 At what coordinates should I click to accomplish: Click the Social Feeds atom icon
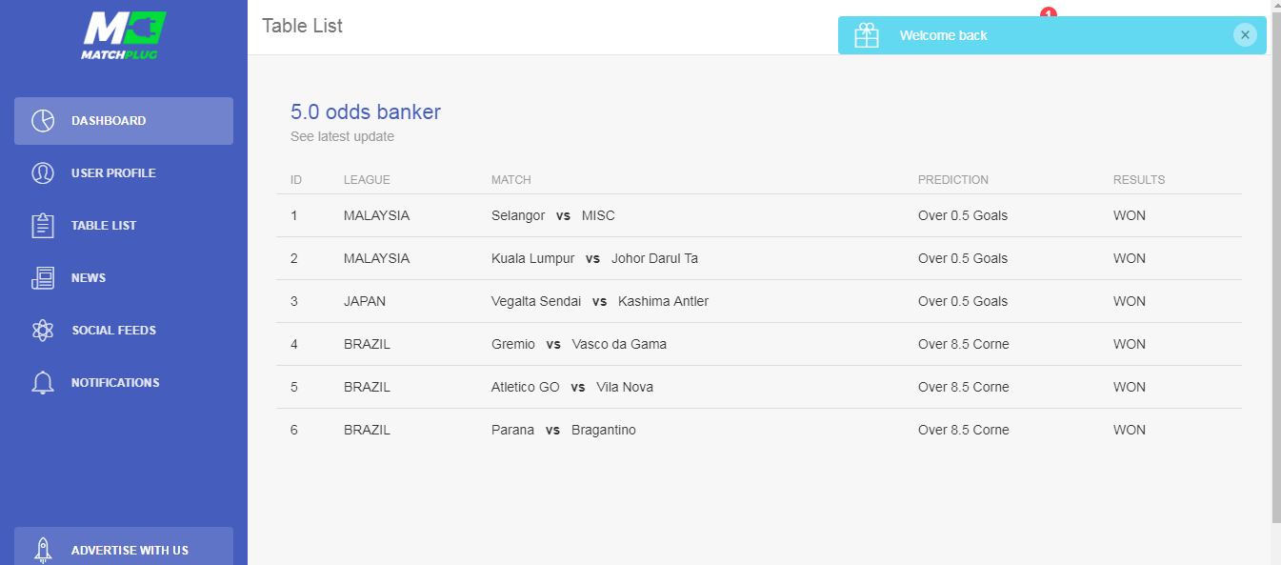click(43, 331)
